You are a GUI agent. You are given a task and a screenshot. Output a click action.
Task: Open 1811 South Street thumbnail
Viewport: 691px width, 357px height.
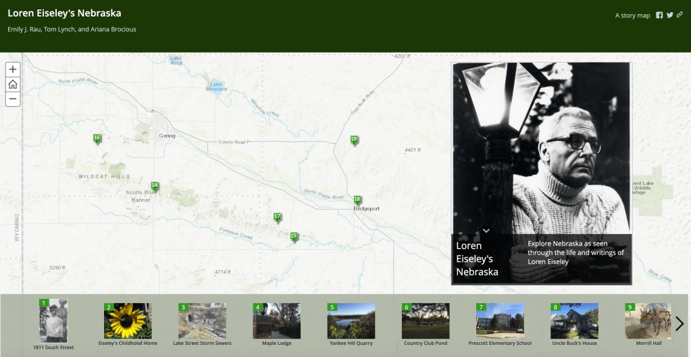pos(53,321)
